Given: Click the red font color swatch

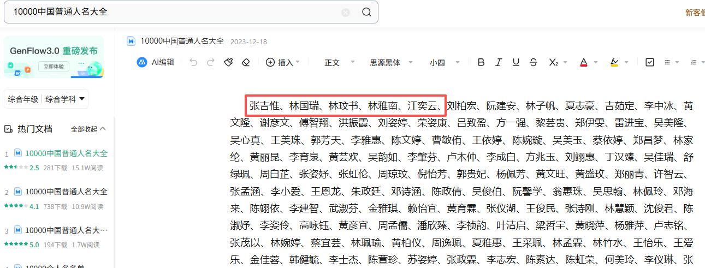Looking at the screenshot, I should click(583, 62).
